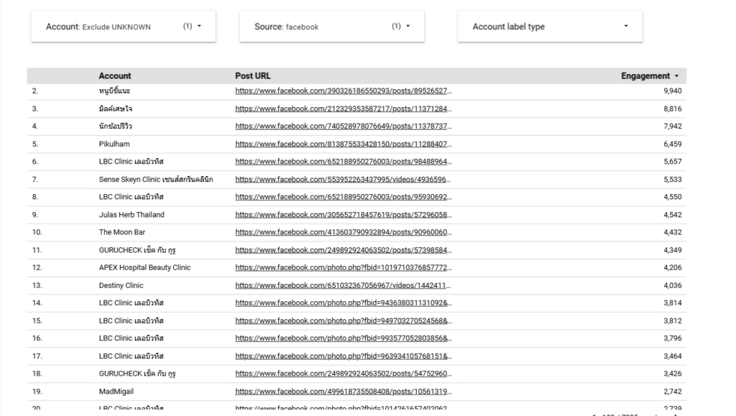Image resolution: width=736 pixels, height=416 pixels.
Task: Click row number 13 cell
Action: pyautogui.click(x=37, y=285)
